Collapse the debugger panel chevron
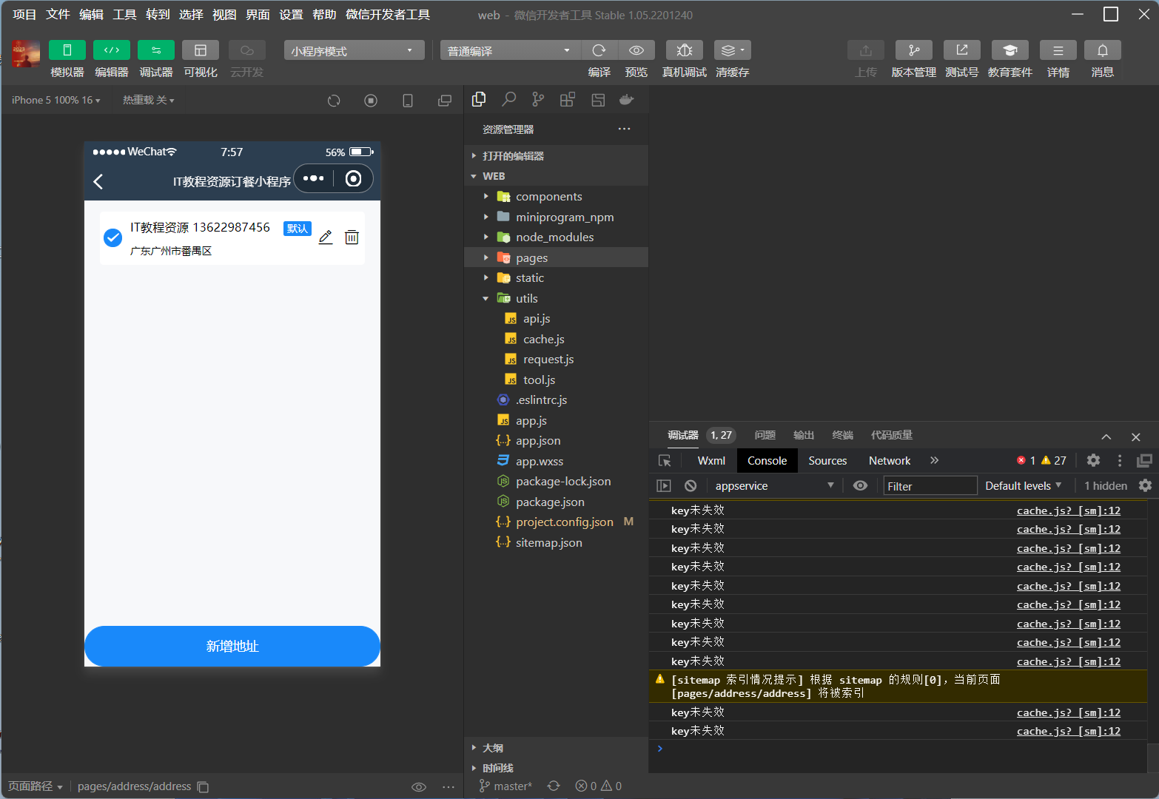 (x=1106, y=436)
